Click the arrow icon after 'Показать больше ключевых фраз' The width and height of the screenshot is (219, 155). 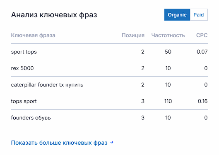tap(111, 142)
